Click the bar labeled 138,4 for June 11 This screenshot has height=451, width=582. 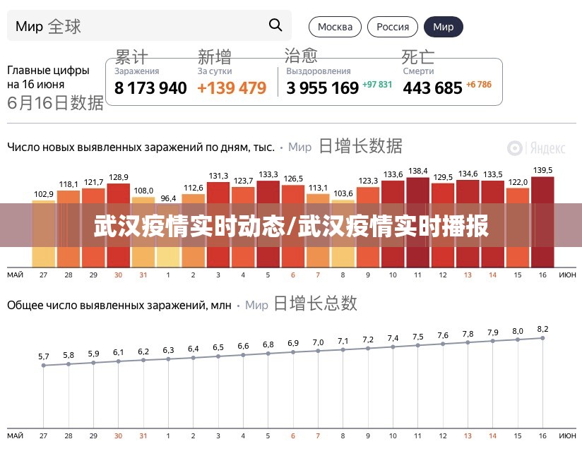coord(417,222)
